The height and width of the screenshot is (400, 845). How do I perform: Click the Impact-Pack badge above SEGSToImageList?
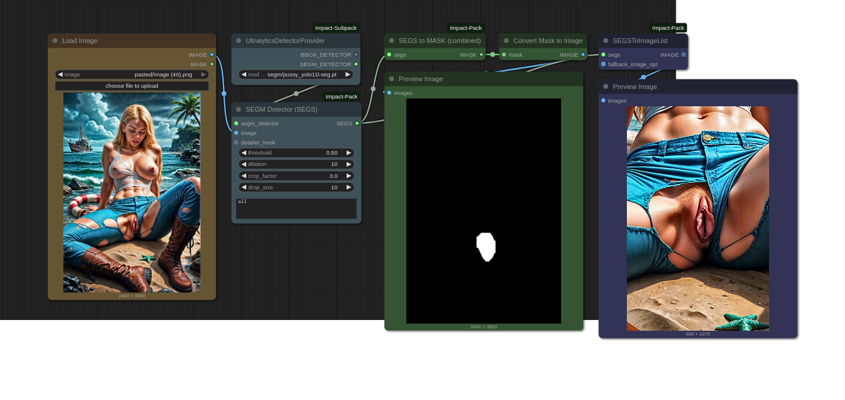click(668, 28)
